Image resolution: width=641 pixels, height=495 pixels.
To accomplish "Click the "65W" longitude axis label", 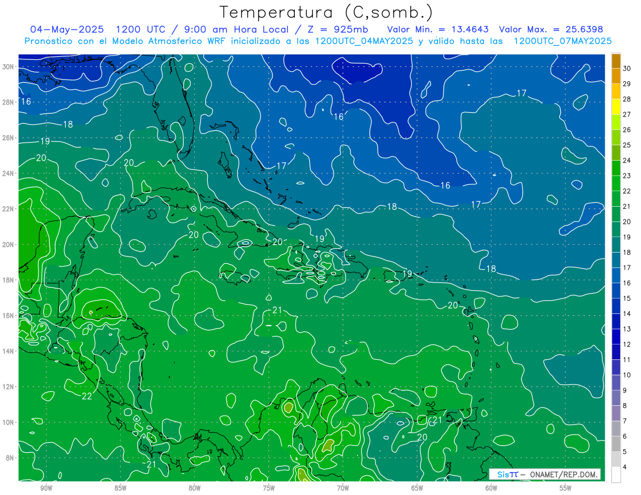I will [417, 488].
